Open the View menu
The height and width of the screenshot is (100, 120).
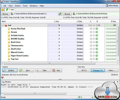coord(11,6)
